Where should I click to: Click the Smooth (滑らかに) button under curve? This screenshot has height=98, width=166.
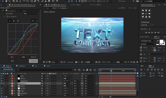pos(34,57)
